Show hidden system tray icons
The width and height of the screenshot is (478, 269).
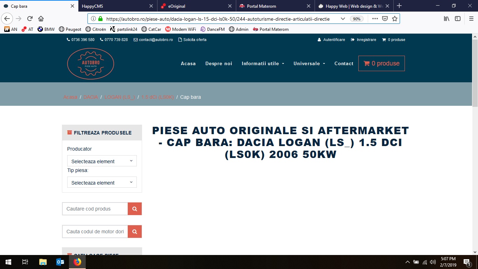pos(407,262)
